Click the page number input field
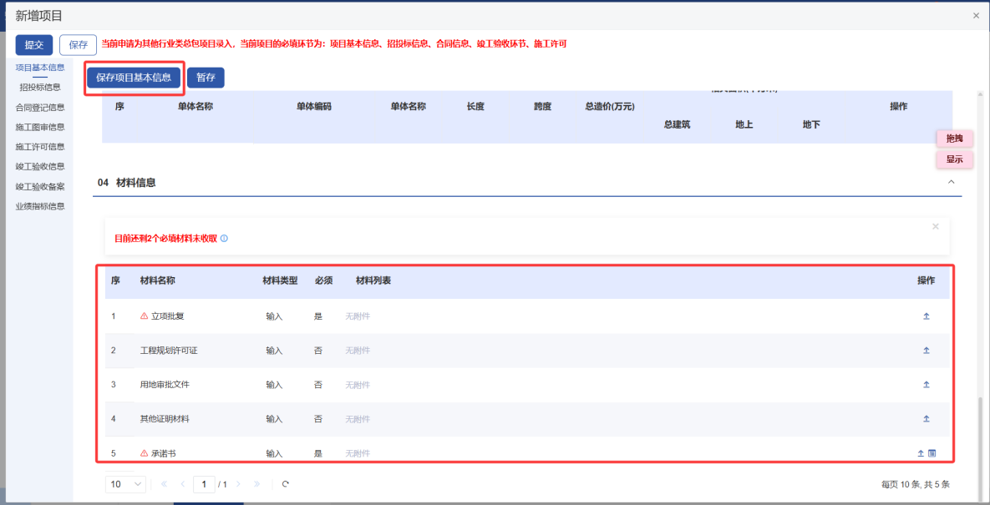This screenshot has height=505, width=990. pyautogui.click(x=204, y=484)
